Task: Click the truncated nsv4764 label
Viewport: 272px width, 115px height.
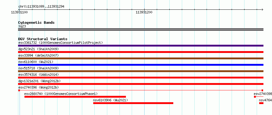Action: click(265, 100)
